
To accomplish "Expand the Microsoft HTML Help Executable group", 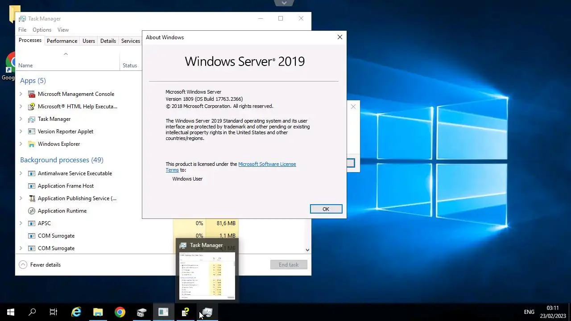I will (x=21, y=107).
